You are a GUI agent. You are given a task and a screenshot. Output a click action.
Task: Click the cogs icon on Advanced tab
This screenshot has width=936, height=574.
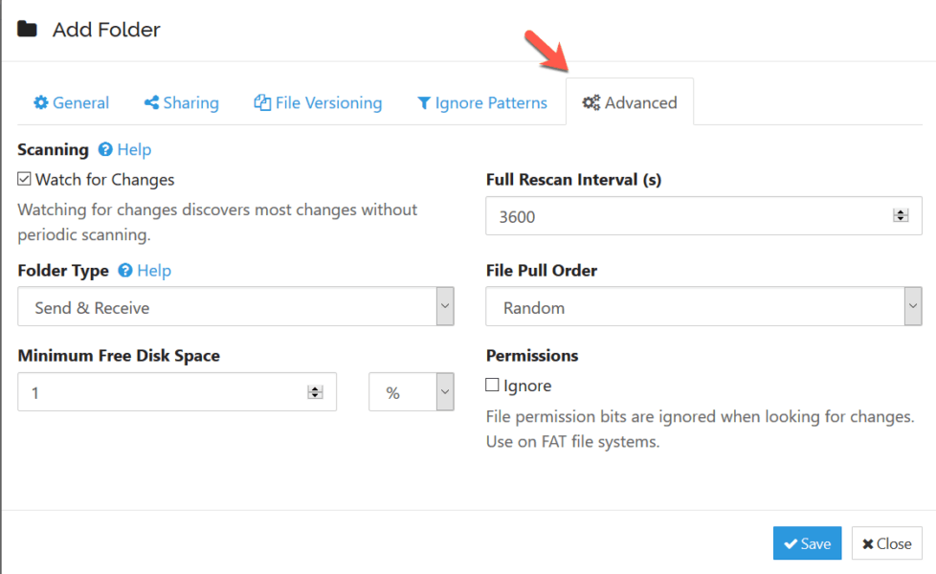(x=591, y=103)
